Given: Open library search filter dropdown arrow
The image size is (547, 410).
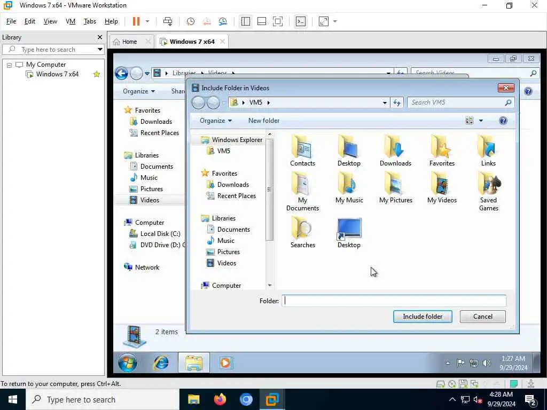Looking at the screenshot, I should click(x=100, y=50).
